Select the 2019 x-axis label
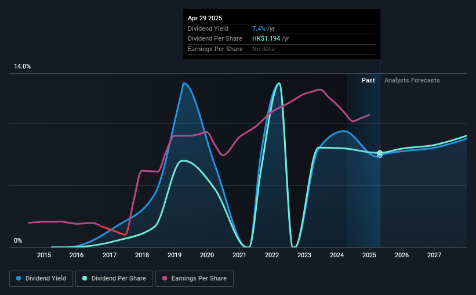This screenshot has width=476, height=295. coord(175,255)
